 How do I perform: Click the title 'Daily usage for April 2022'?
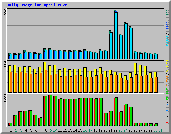(x=37, y=5)
